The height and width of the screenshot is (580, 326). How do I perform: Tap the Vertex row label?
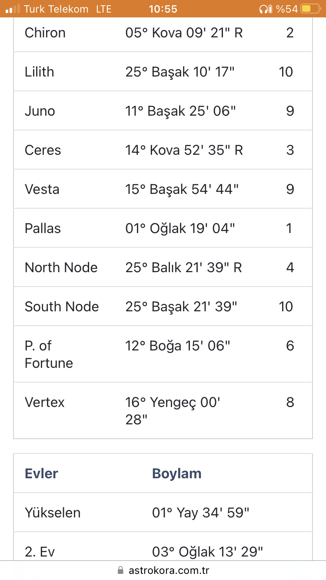pyautogui.click(x=45, y=402)
